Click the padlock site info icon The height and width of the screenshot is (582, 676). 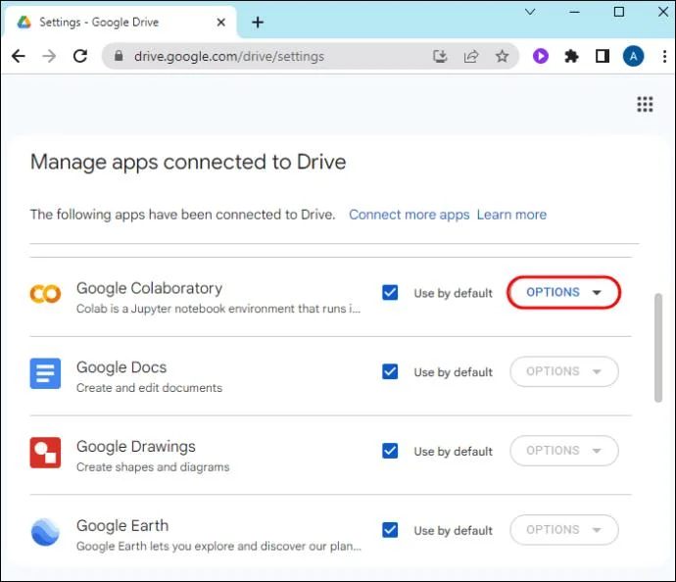coord(119,56)
